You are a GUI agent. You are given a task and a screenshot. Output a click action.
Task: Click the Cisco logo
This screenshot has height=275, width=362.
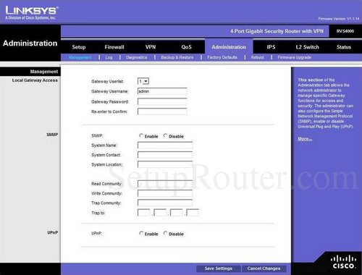pyautogui.click(x=343, y=262)
